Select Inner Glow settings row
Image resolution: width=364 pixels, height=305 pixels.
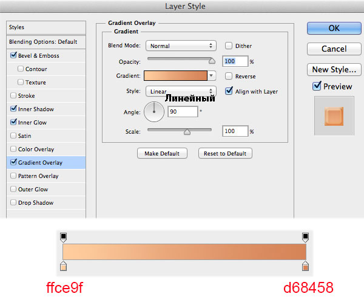click(46, 123)
